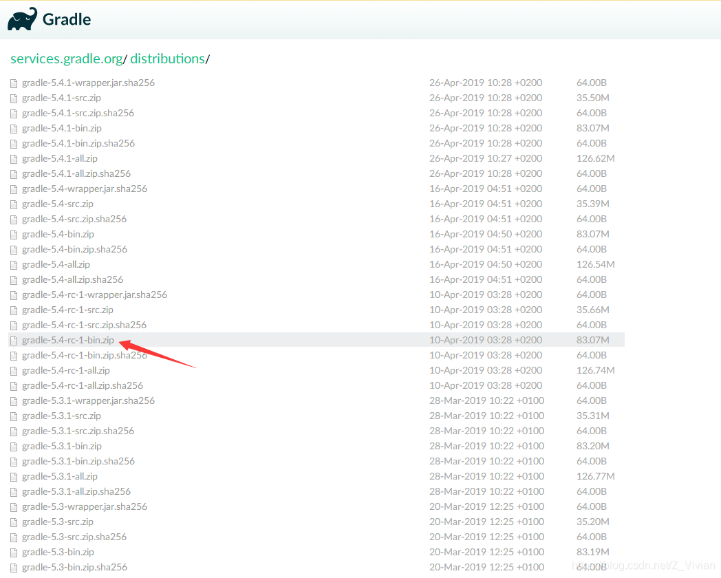
Task: Open gradle-5.4-rc-1-wrapper.jar.sha256 link
Action: click(94, 295)
